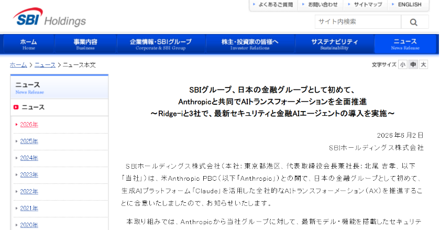
Task: Click the 文字サイズ label
Action: pos(384,65)
